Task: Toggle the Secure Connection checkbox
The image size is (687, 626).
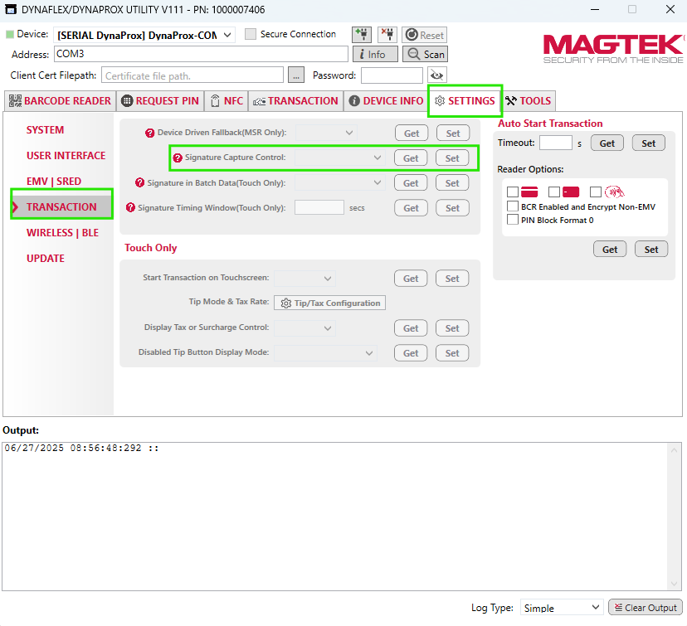Action: (251, 34)
